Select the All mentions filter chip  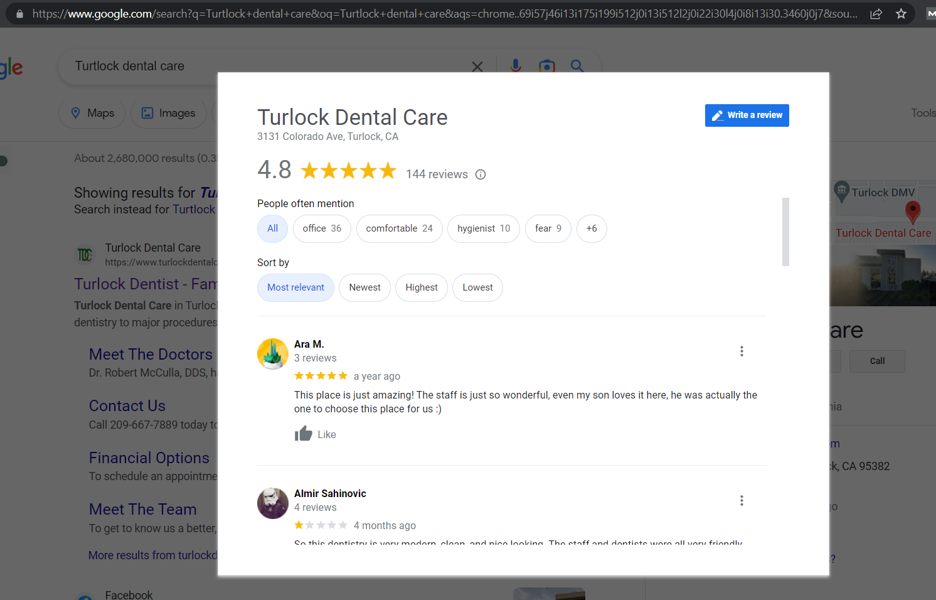tap(272, 228)
